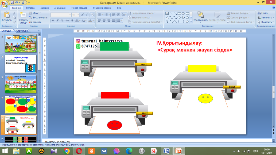
Task: Click the Format Painter brush icon
Action: pos(15,22)
